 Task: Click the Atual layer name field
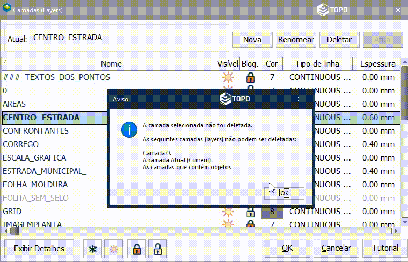tap(128, 38)
